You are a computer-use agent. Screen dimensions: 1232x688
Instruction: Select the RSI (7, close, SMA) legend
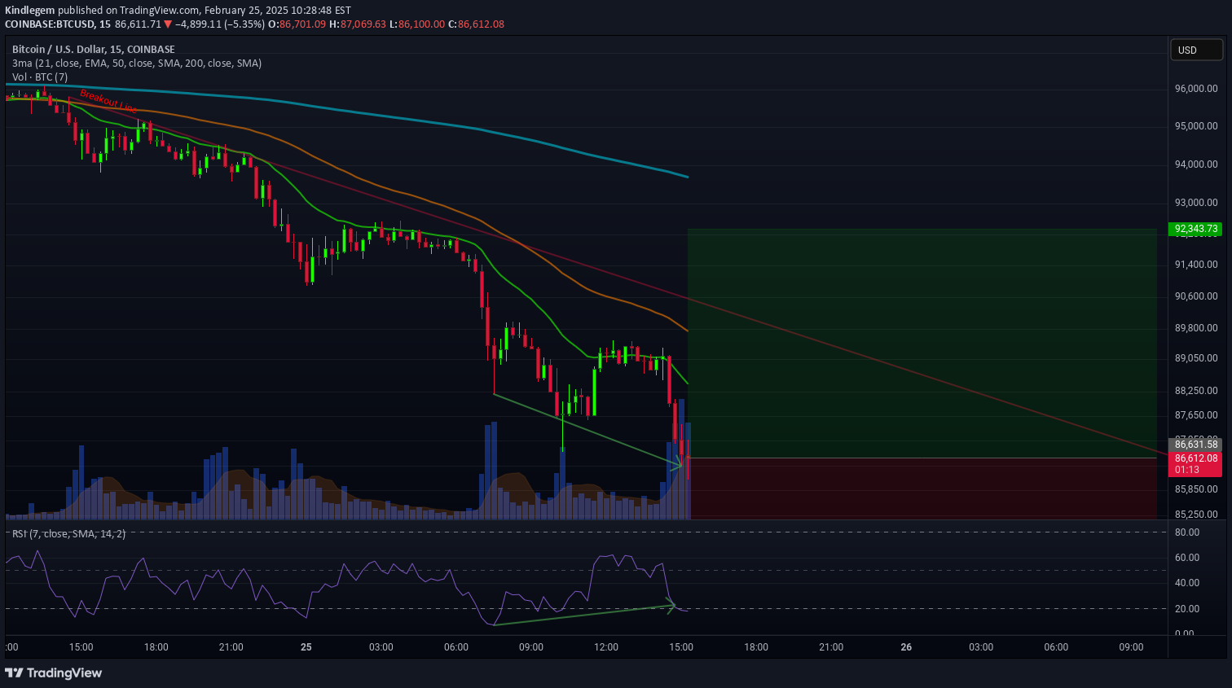pos(68,534)
